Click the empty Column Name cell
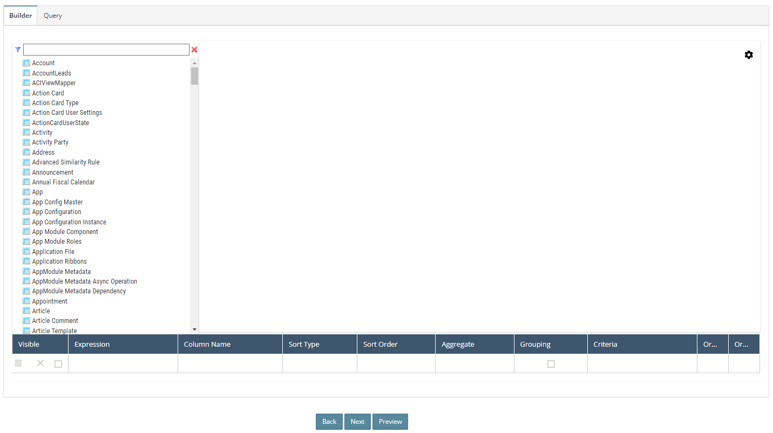This screenshot has height=433, width=773. [230, 363]
